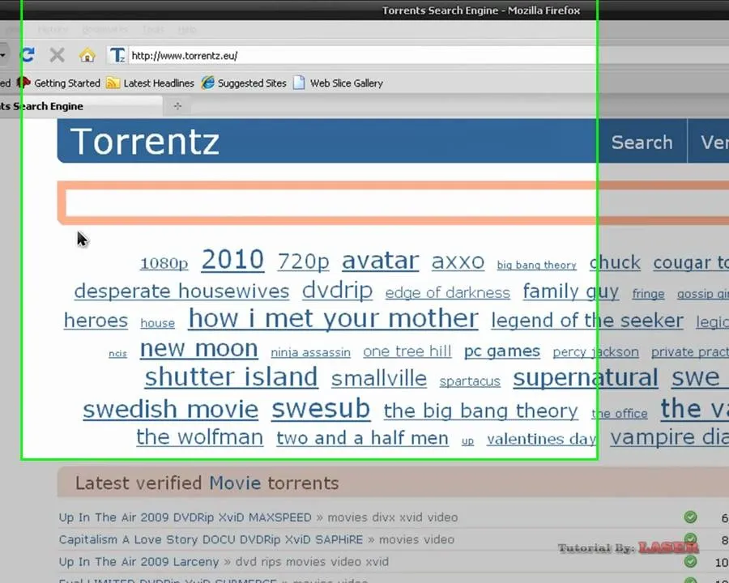The width and height of the screenshot is (729, 583).
Task: Open Capitalism A Love Story DOCU torrent
Action: click(211, 540)
